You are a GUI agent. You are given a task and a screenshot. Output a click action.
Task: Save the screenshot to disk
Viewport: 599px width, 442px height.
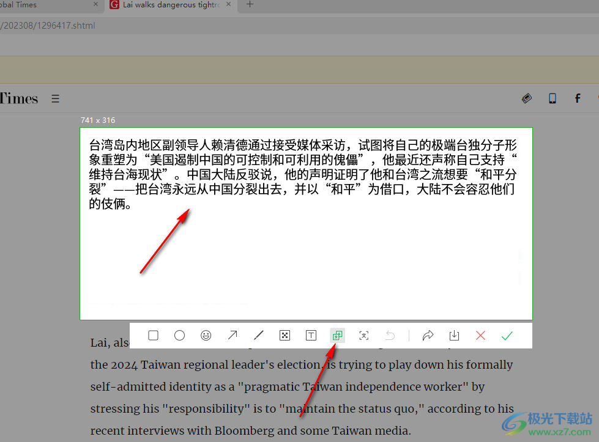[x=454, y=335]
